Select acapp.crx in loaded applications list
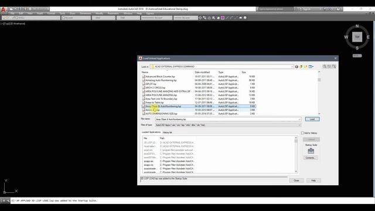Screen dimensions: 375x211 point(148,165)
